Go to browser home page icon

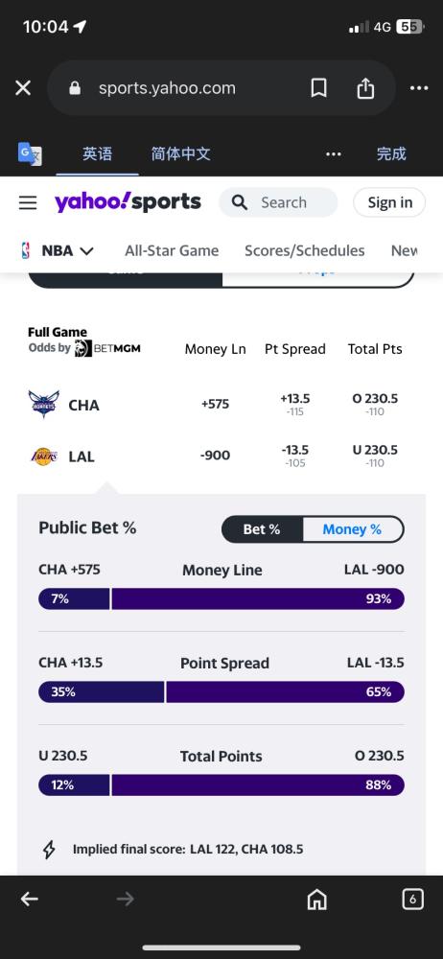click(317, 900)
